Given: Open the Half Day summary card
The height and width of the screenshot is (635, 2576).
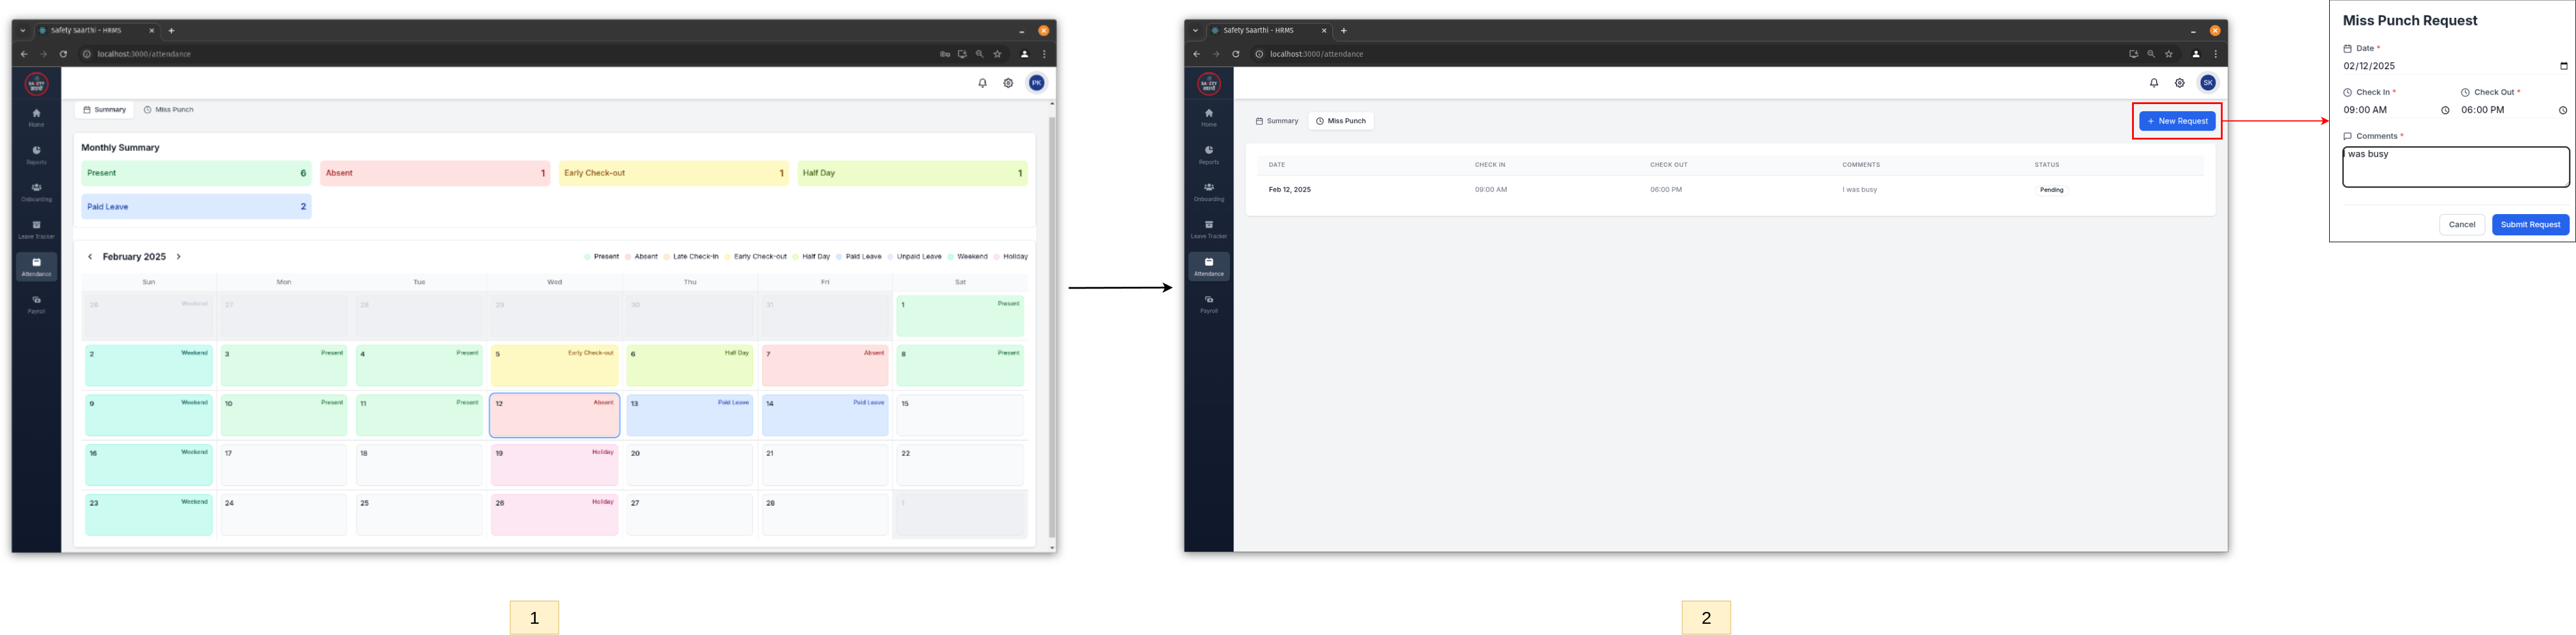Looking at the screenshot, I should 911,173.
